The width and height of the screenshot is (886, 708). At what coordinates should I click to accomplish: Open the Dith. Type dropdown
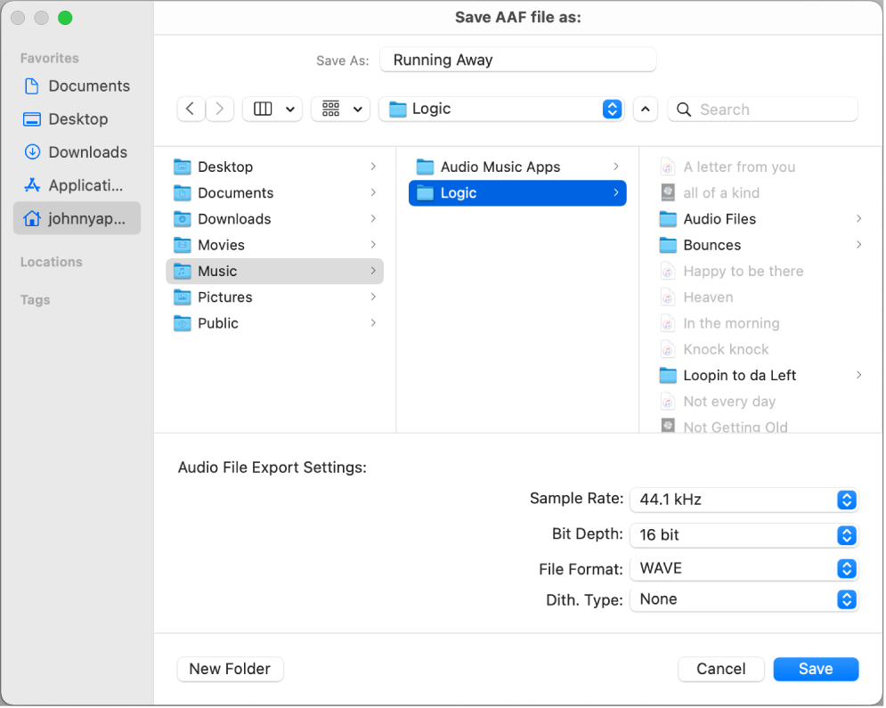tap(743, 599)
